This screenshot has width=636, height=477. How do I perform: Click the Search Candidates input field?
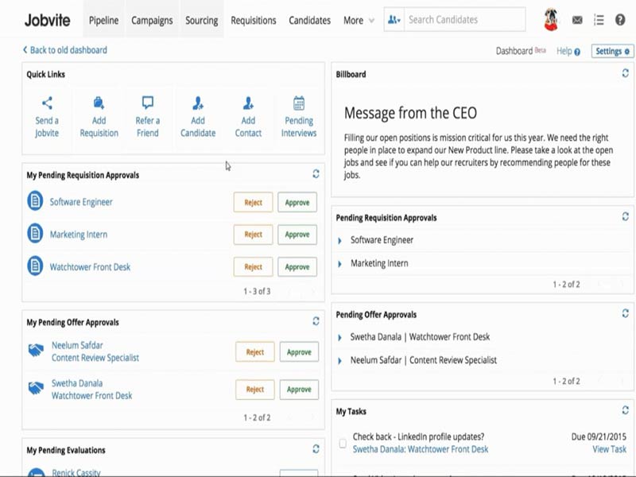(x=464, y=20)
